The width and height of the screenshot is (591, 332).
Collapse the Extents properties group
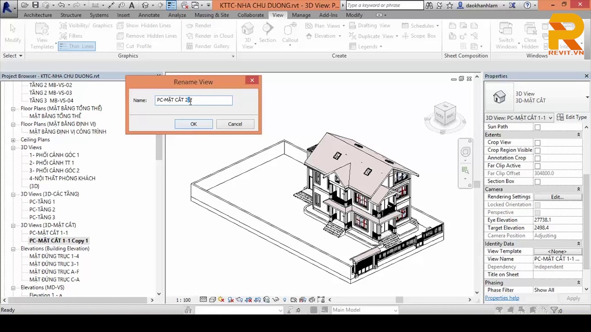click(579, 135)
